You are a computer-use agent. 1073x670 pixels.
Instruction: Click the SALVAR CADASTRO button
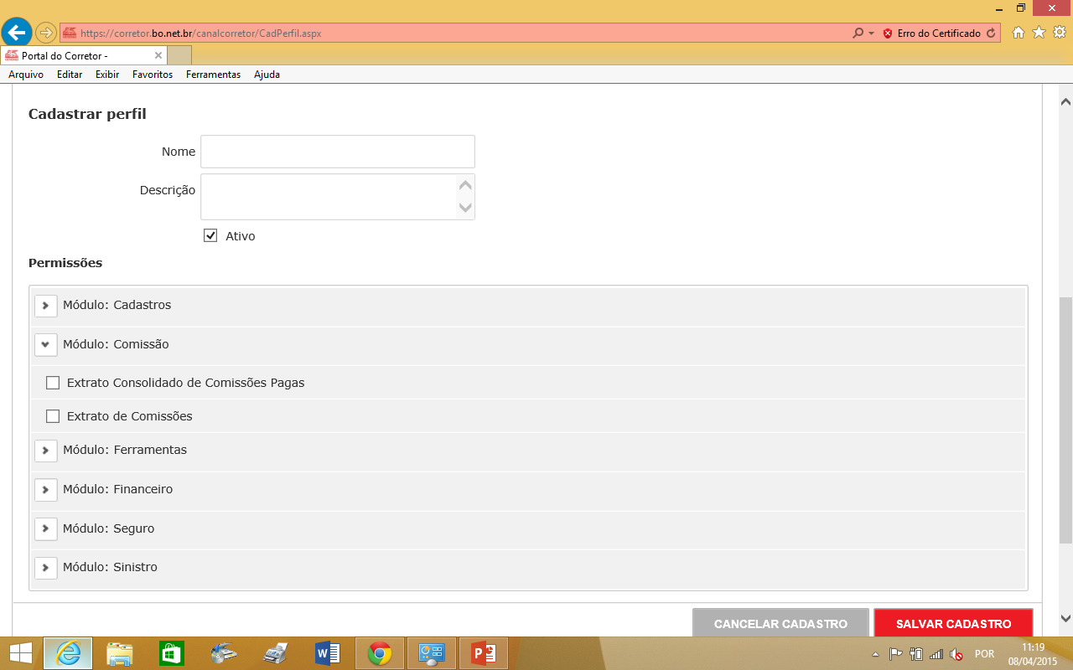coord(953,623)
